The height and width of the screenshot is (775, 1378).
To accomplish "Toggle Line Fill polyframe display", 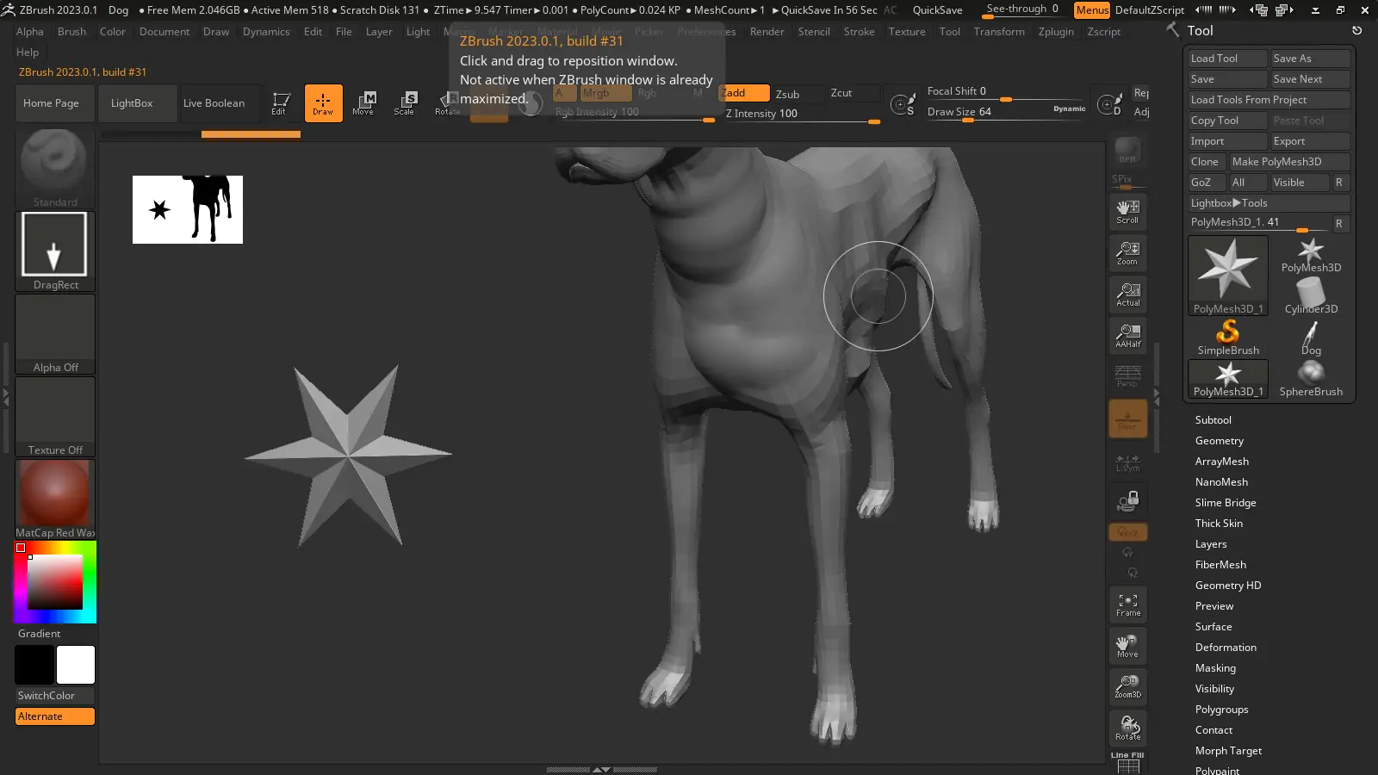I will [x=1127, y=762].
